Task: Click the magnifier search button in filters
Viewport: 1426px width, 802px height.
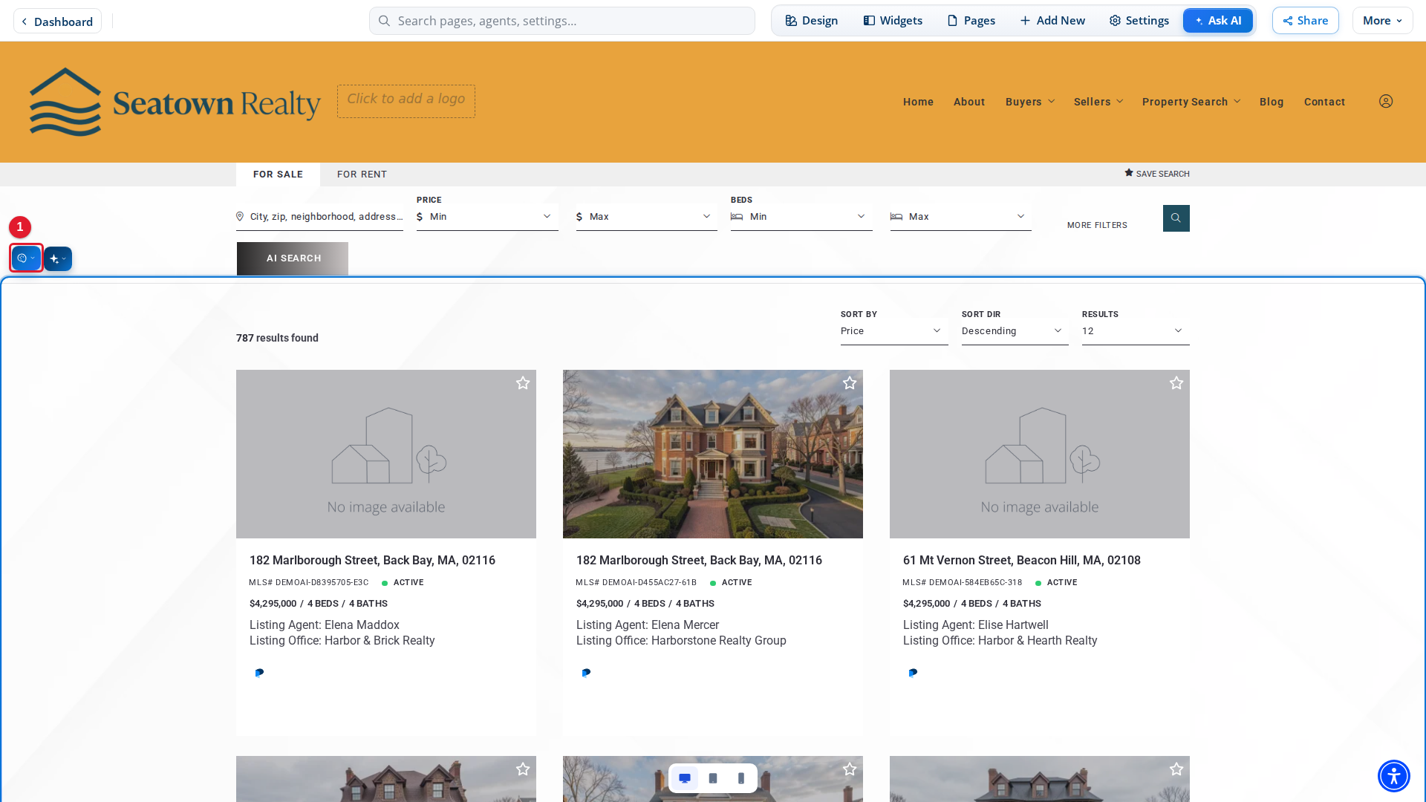Action: pos(1176,218)
